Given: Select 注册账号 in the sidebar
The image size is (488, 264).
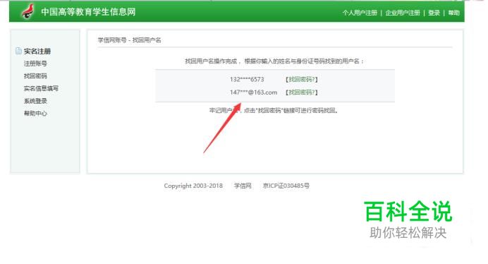Looking at the screenshot, I should click(x=35, y=64).
